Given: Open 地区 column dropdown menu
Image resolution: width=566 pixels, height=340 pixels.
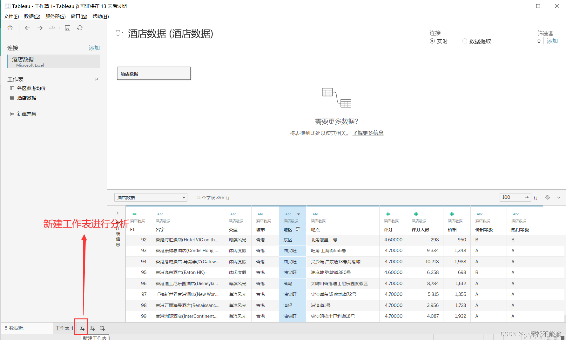Looking at the screenshot, I should tap(299, 214).
